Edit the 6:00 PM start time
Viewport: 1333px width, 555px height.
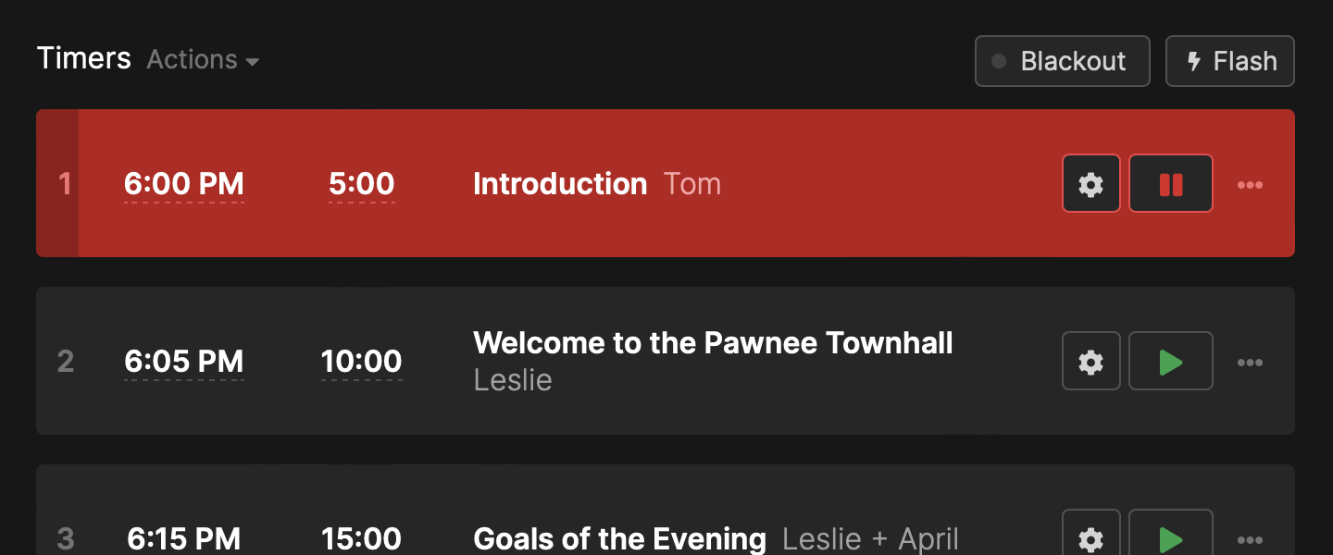point(184,184)
